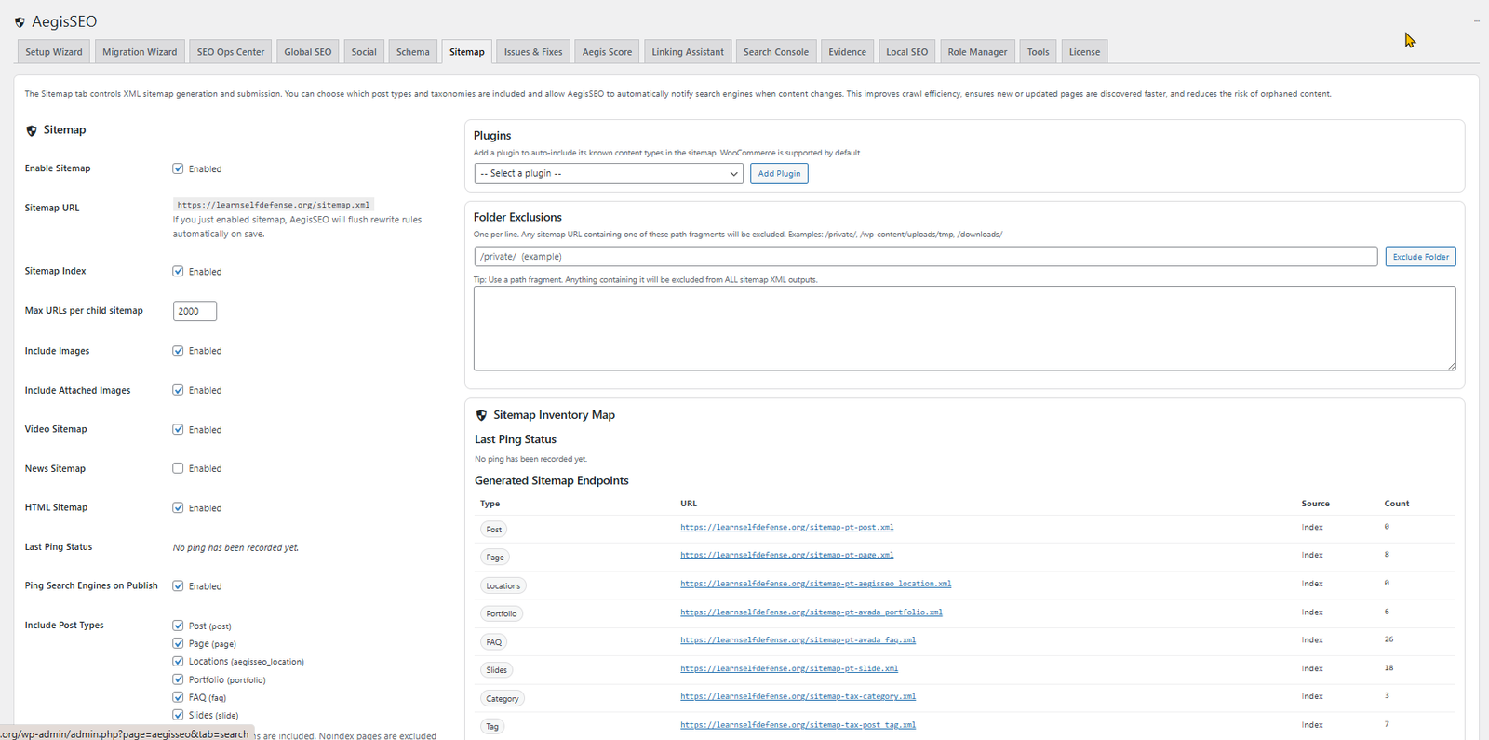Open the Linking Assistant tab
The image size is (1489, 740).
[688, 52]
